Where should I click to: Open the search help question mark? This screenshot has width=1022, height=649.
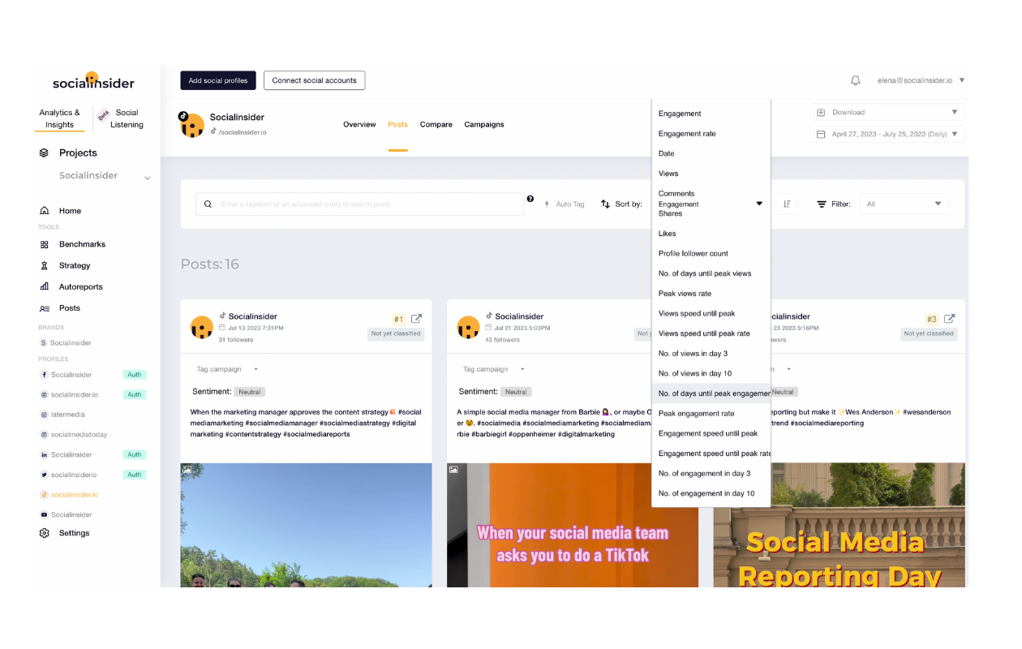click(530, 199)
